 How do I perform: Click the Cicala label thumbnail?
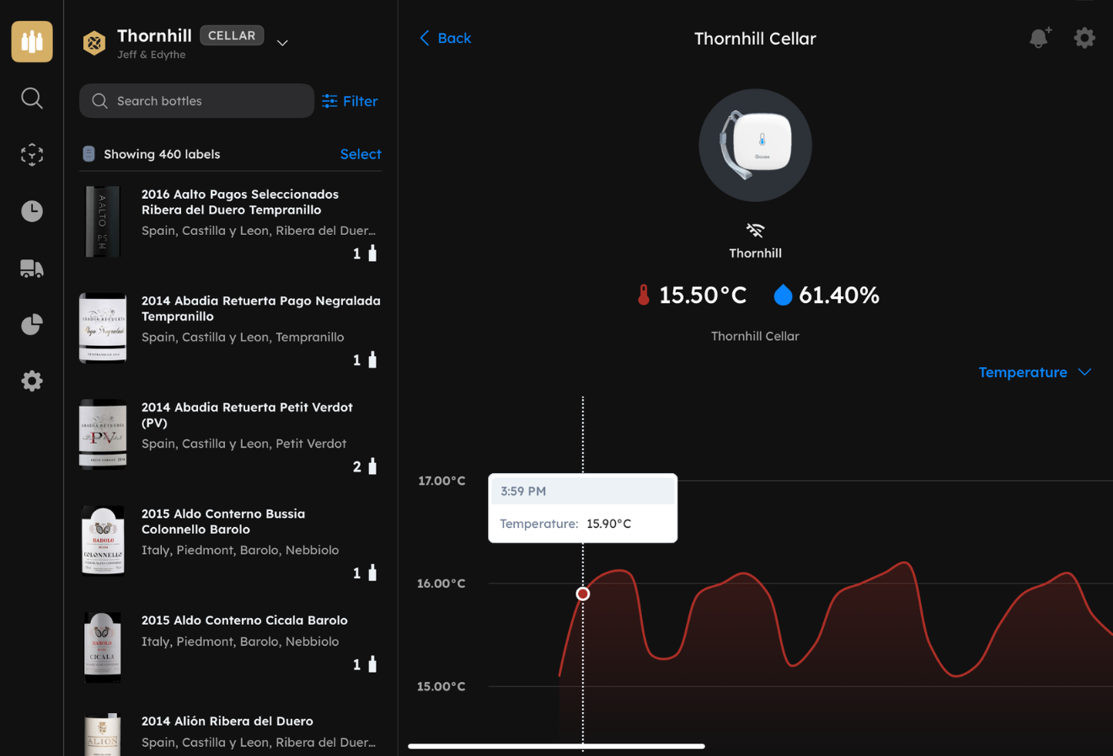point(103,647)
